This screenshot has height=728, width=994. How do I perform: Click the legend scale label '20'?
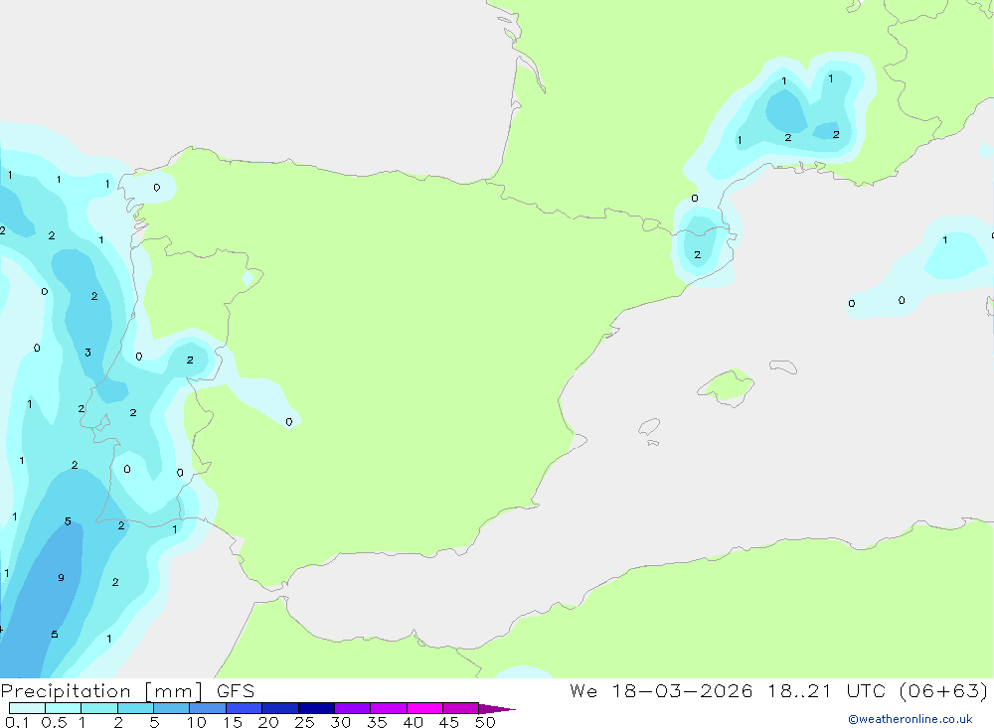pyautogui.click(x=268, y=722)
